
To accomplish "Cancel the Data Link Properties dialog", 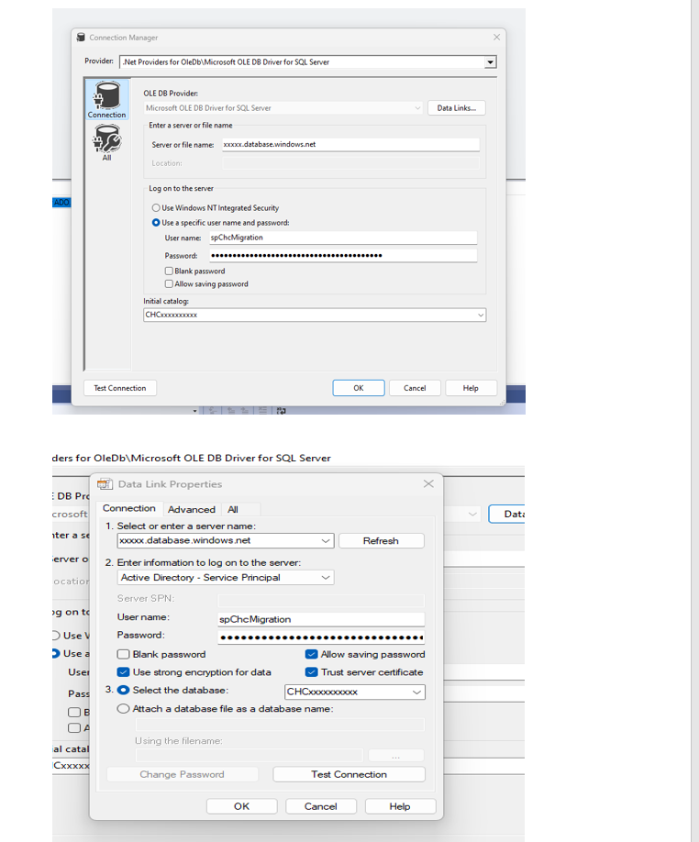I will (321, 806).
